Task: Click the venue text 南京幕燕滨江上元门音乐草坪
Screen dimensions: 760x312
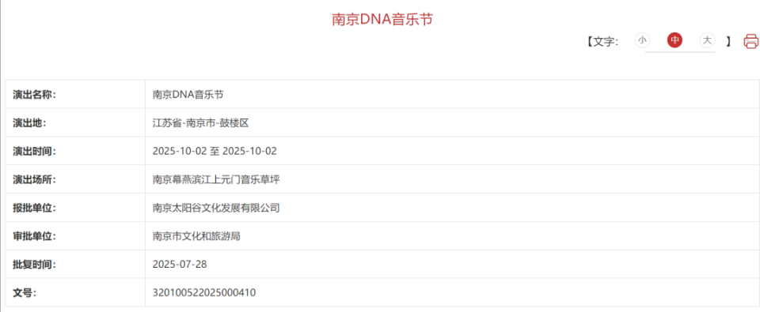Action: point(216,179)
